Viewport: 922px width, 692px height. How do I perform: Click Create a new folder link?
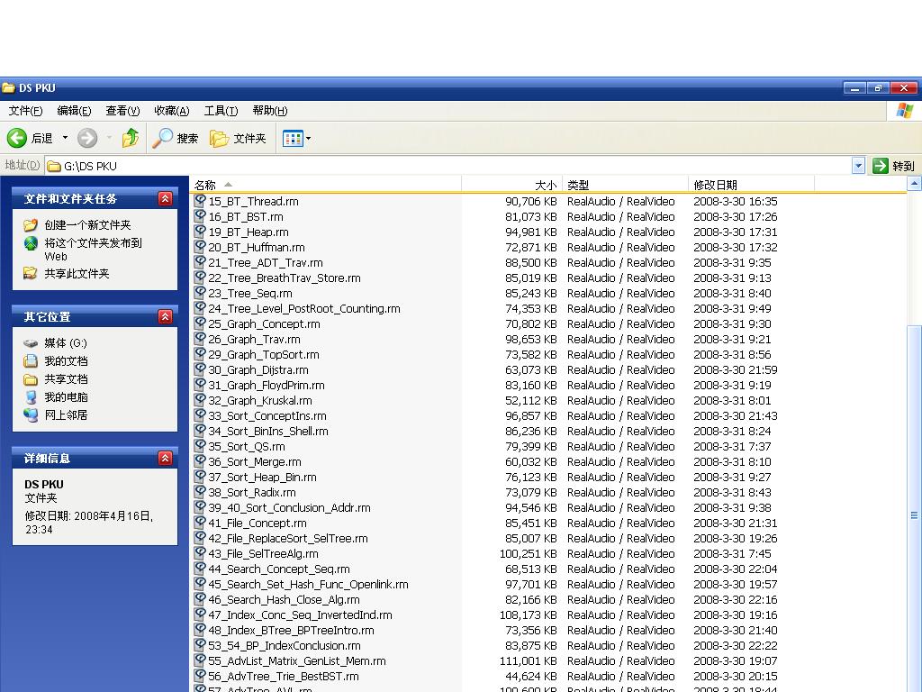(87, 225)
